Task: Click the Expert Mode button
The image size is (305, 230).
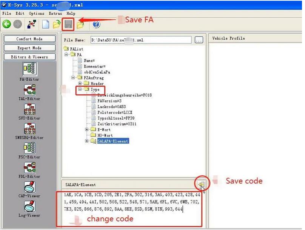Action: coord(29,48)
